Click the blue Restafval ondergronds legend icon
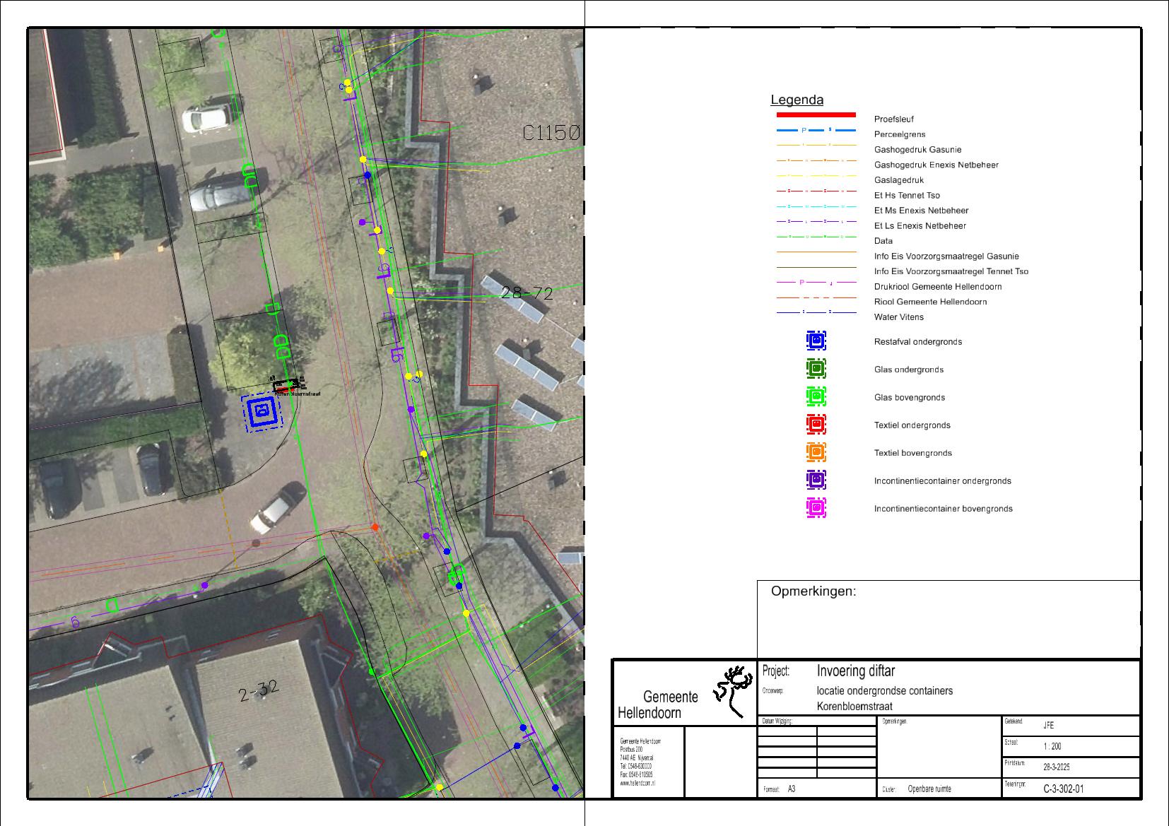Image resolution: width=1169 pixels, height=826 pixels. pos(816,341)
